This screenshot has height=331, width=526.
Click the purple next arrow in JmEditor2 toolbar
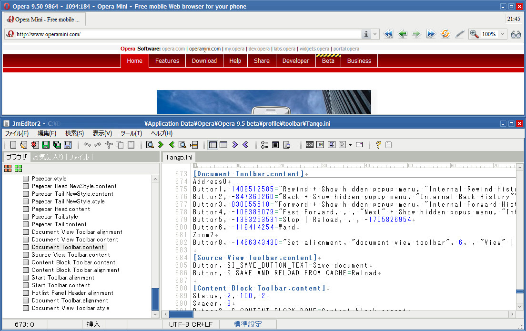pos(235,144)
